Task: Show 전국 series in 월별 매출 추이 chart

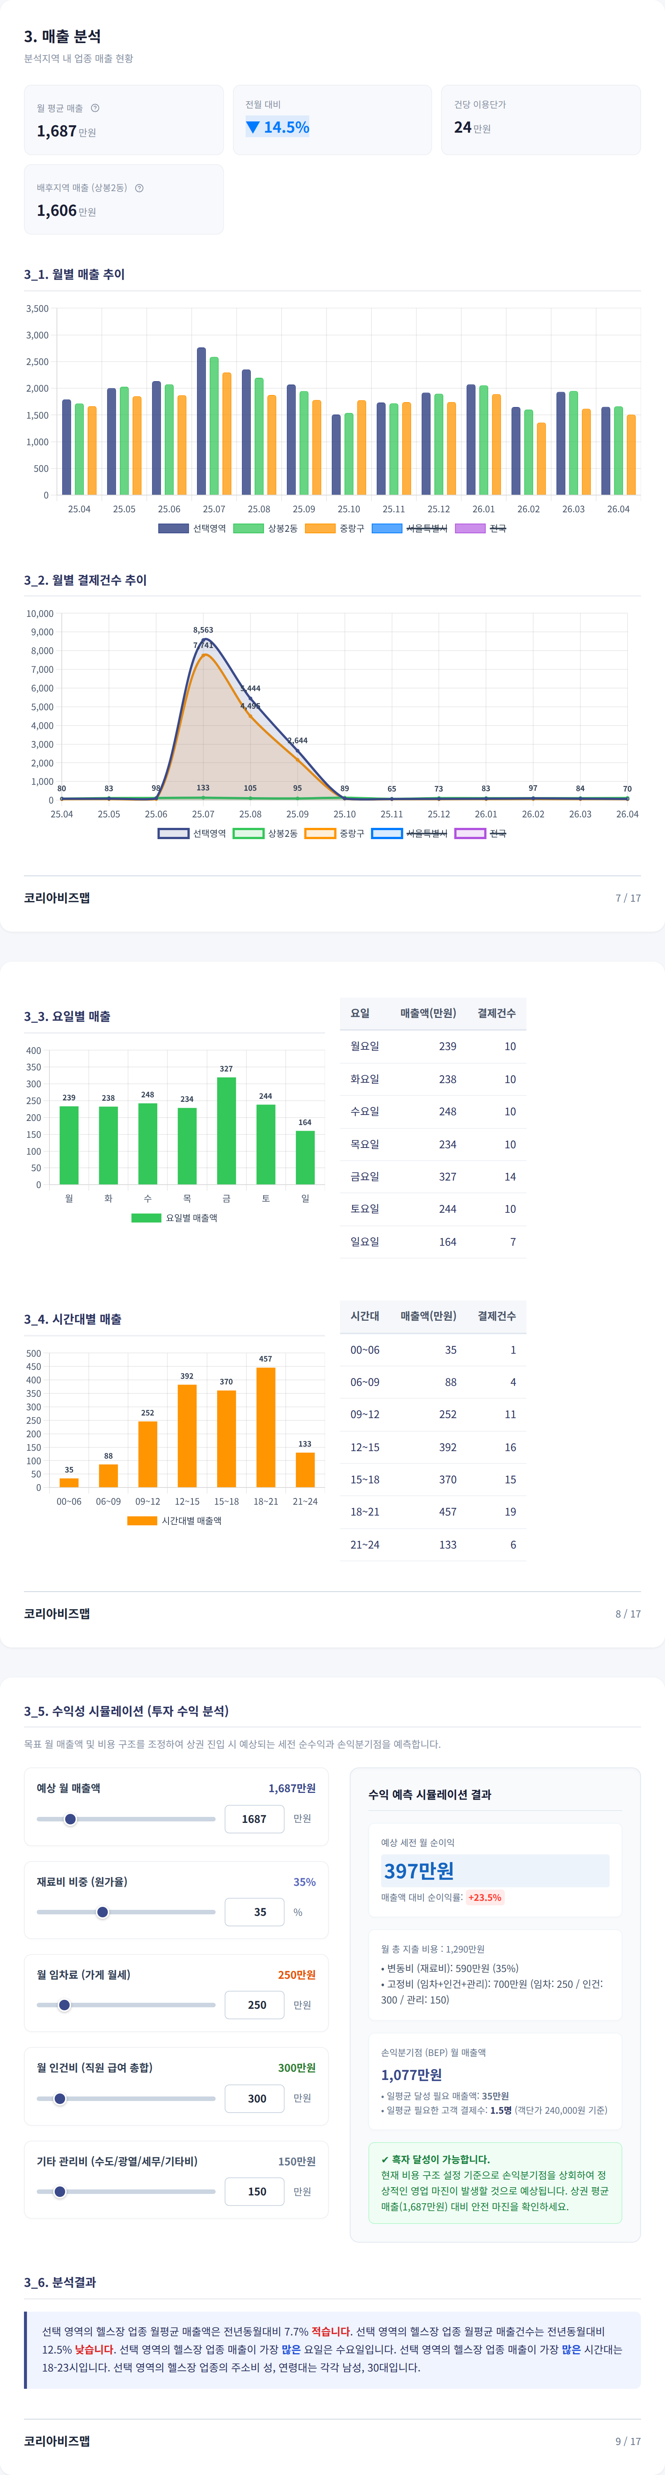Action: [x=481, y=528]
